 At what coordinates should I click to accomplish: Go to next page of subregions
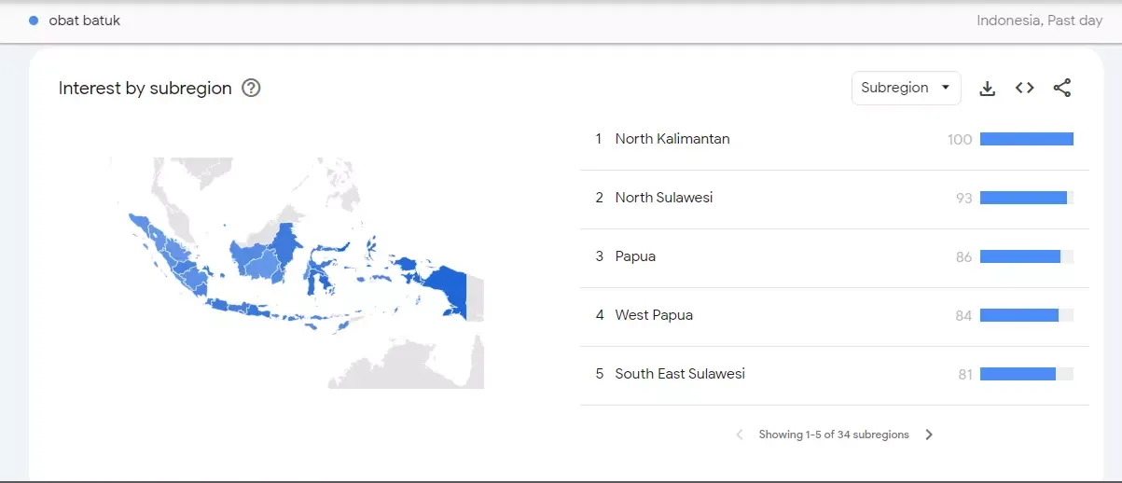(x=928, y=435)
